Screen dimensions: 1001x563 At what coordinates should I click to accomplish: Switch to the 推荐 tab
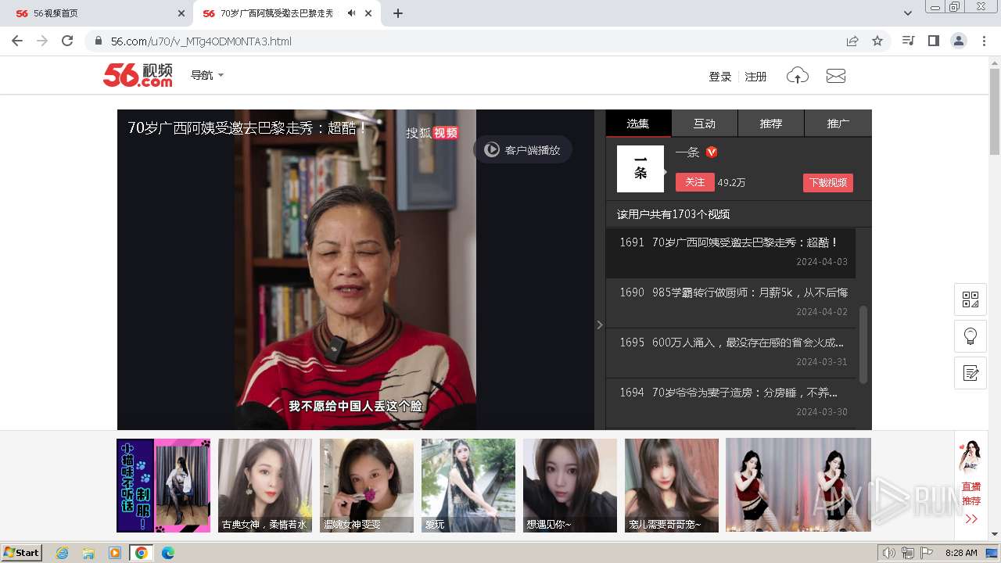tap(771, 124)
